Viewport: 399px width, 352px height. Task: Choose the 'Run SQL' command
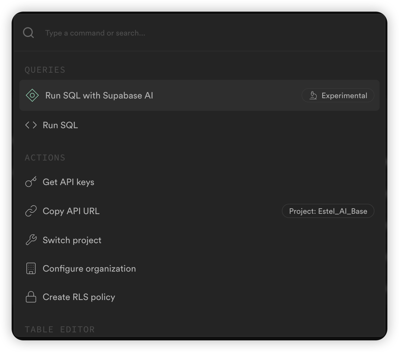click(x=60, y=125)
